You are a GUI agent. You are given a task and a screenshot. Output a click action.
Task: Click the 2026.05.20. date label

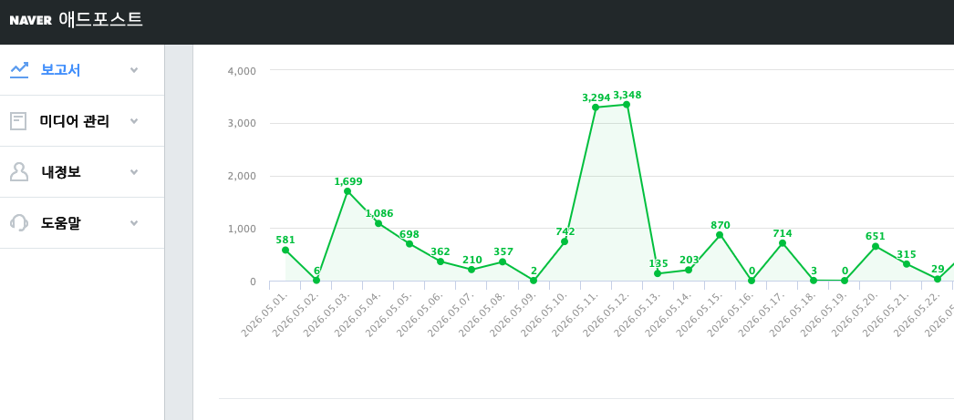855,313
